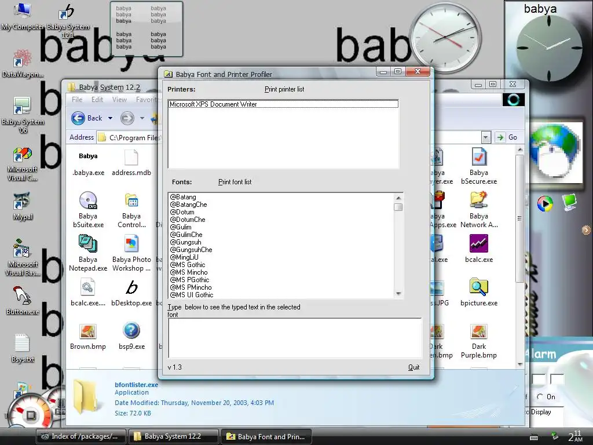Select Dark Purple.bmp image file

pos(479,341)
